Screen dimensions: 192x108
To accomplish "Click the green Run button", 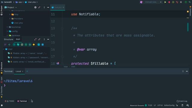I will [x=165, y=2].
